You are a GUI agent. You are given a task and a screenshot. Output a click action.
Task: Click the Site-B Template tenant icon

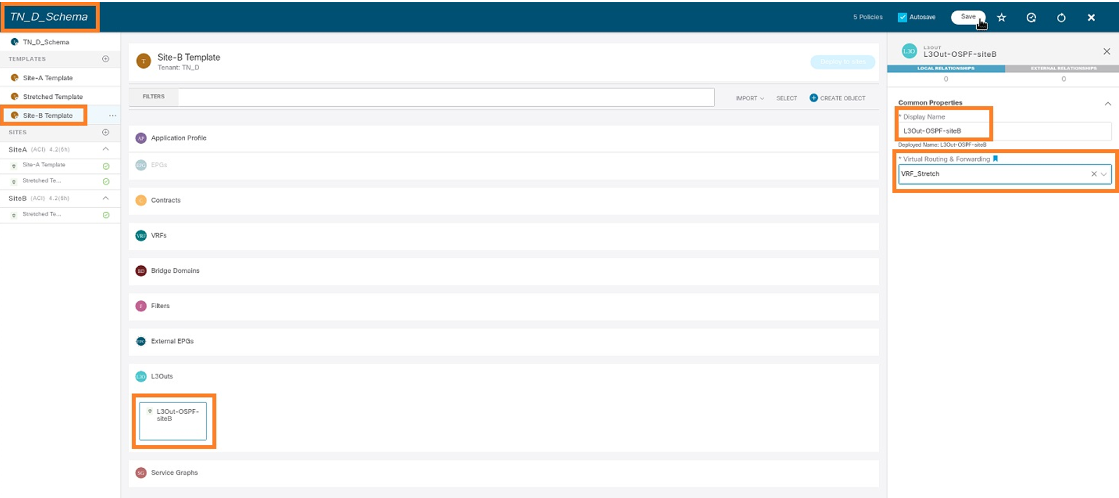click(x=144, y=61)
